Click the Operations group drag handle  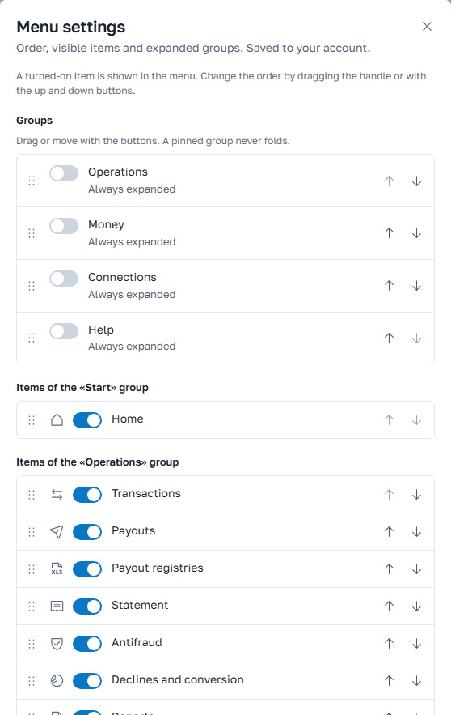point(32,181)
